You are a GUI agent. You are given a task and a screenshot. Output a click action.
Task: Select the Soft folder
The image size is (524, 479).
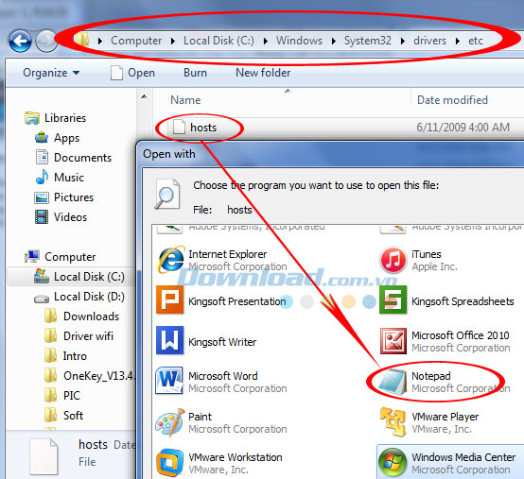[63, 416]
